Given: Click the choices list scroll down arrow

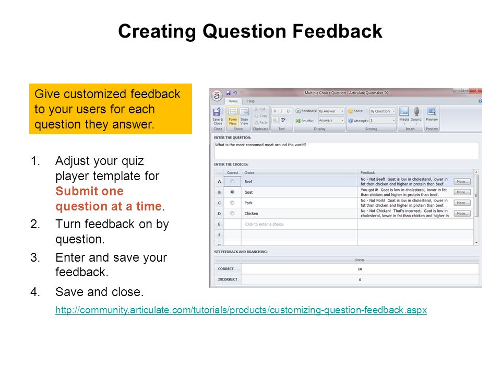Looking at the screenshot, I should click(476, 243).
